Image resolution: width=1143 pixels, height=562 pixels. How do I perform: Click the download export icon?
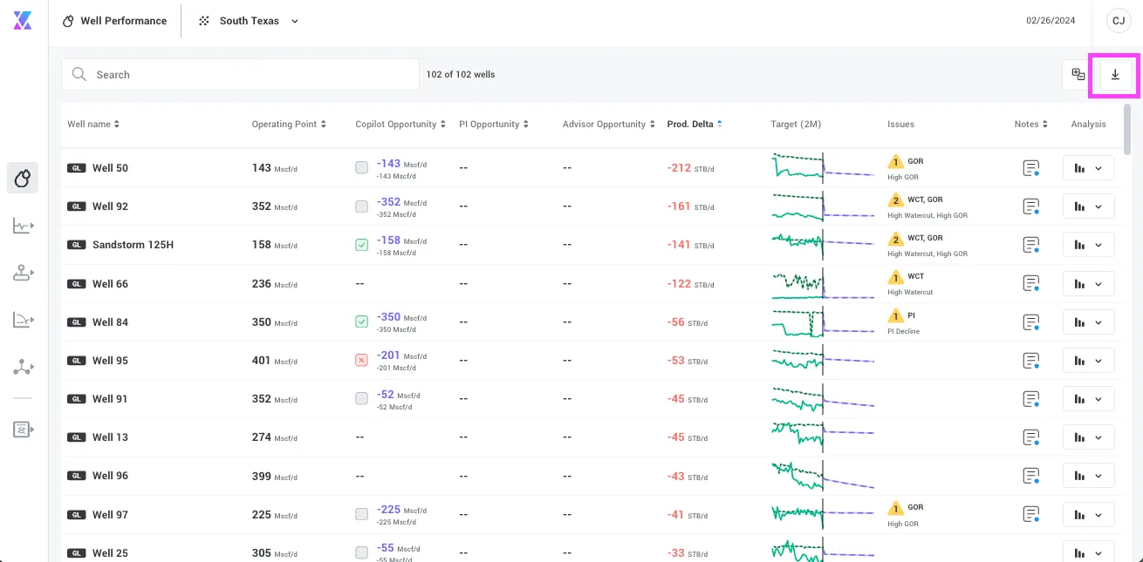tap(1115, 75)
